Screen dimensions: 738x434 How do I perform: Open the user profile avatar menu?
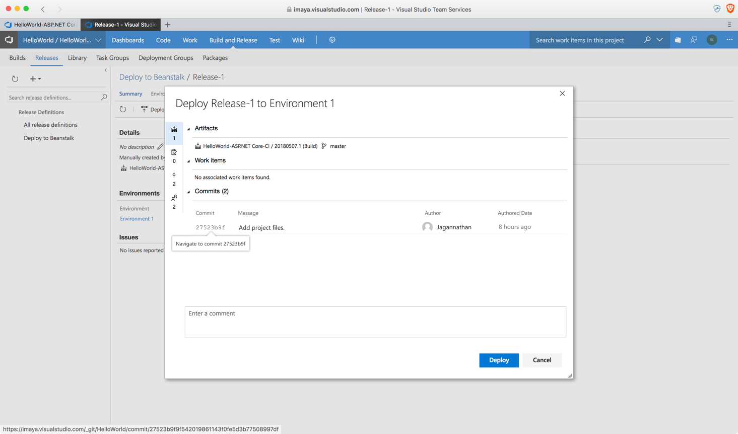712,40
